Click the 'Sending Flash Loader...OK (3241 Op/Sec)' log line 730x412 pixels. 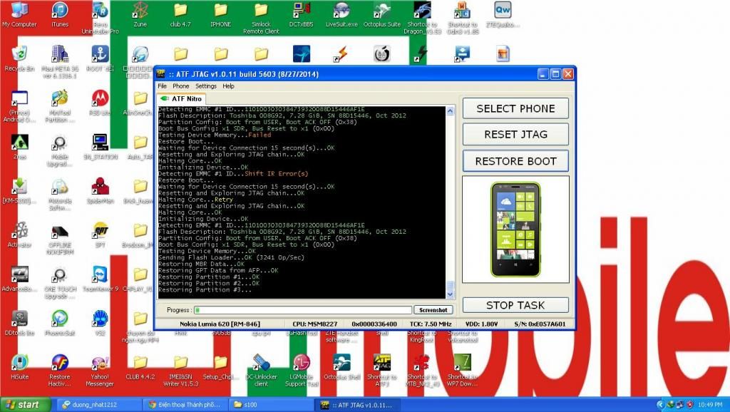click(232, 257)
